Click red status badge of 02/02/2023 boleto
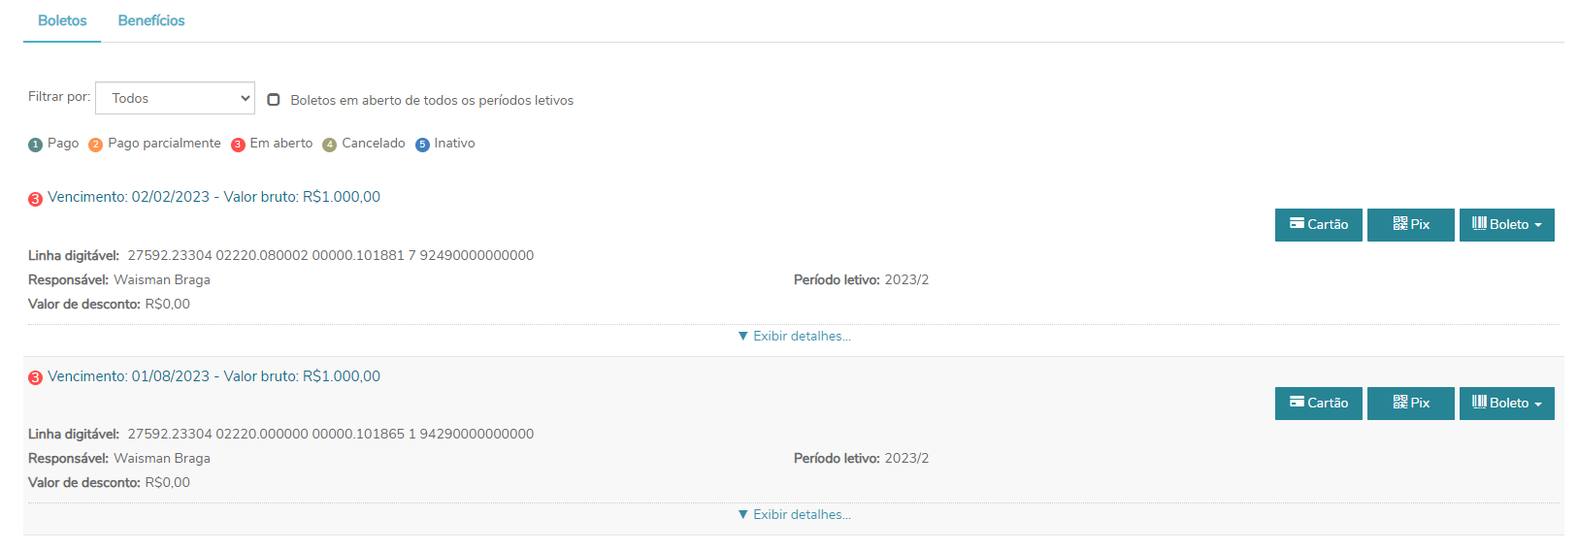The image size is (1578, 551). point(35,199)
